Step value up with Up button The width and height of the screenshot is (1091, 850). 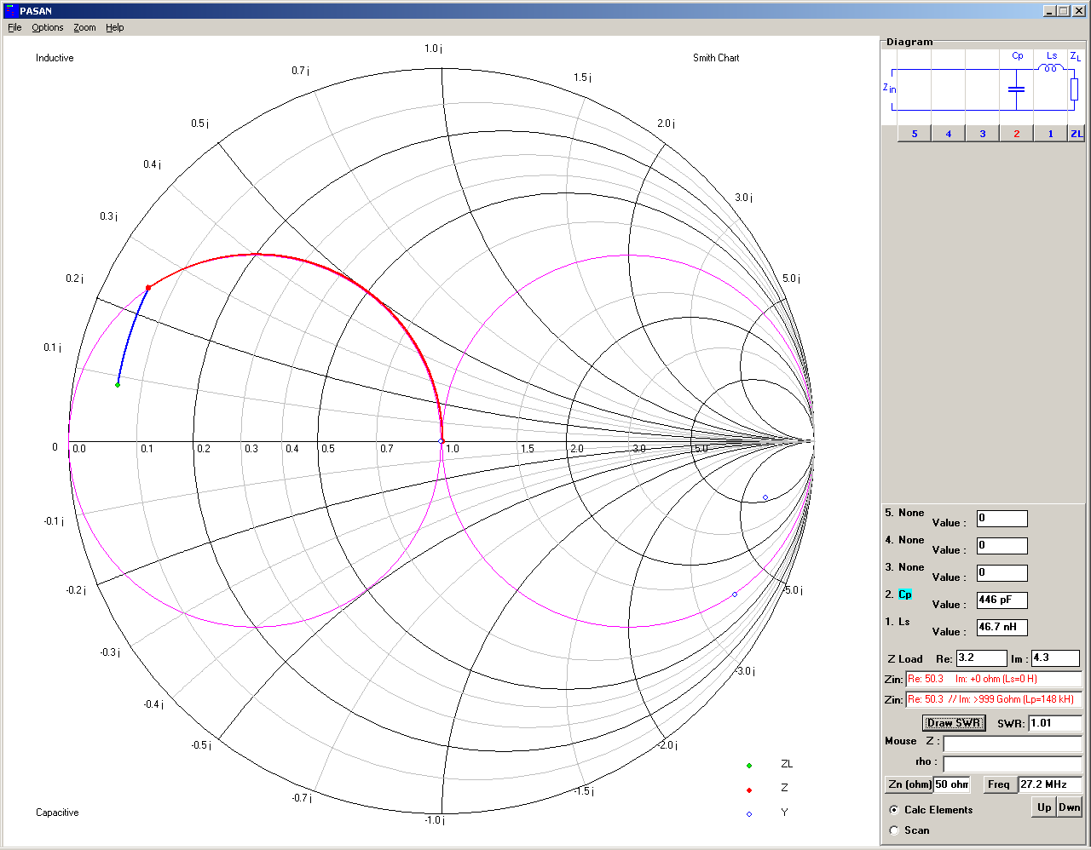(1044, 807)
